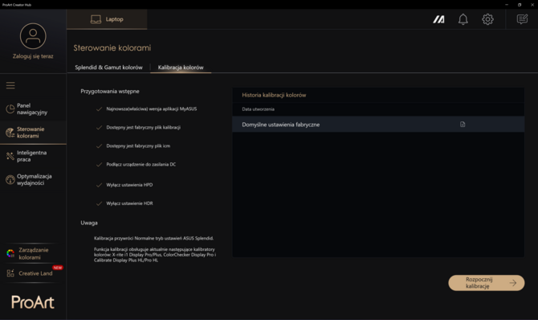This screenshot has width=538, height=320.
Task: Open settings gear icon
Action: 487,19
